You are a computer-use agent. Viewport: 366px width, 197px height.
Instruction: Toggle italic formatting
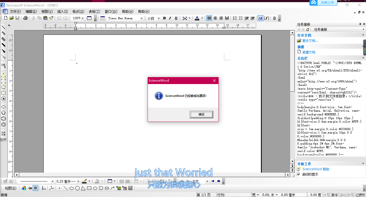(x=170, y=18)
